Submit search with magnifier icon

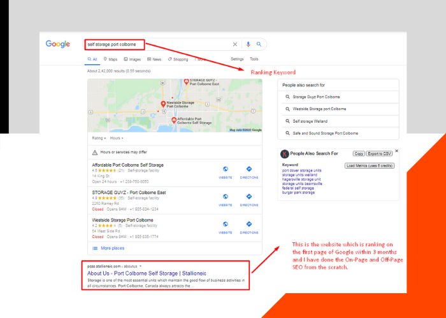tap(259, 45)
